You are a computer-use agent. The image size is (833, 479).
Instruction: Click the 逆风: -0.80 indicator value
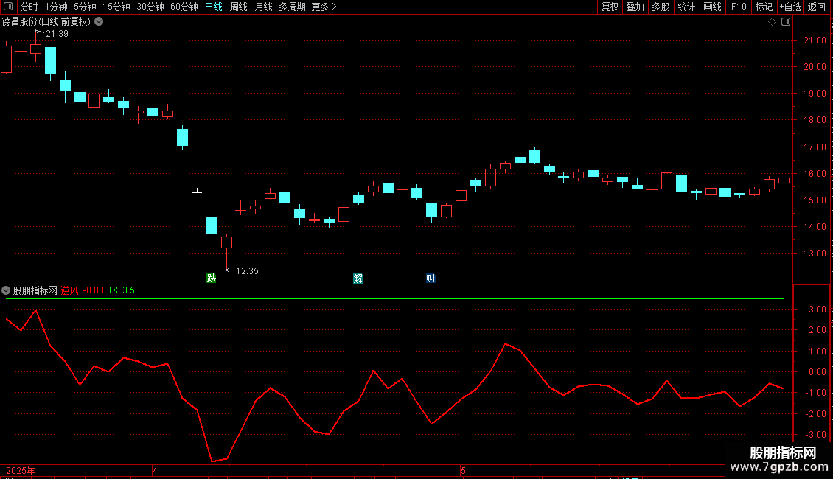point(83,290)
